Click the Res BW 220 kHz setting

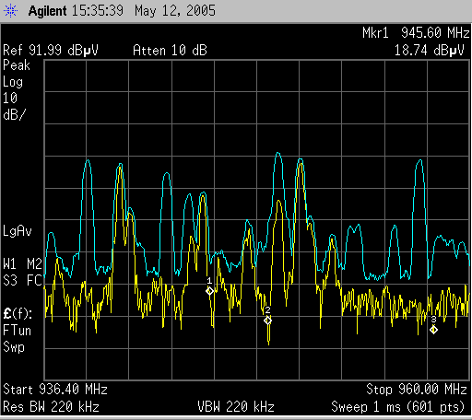[51, 407]
